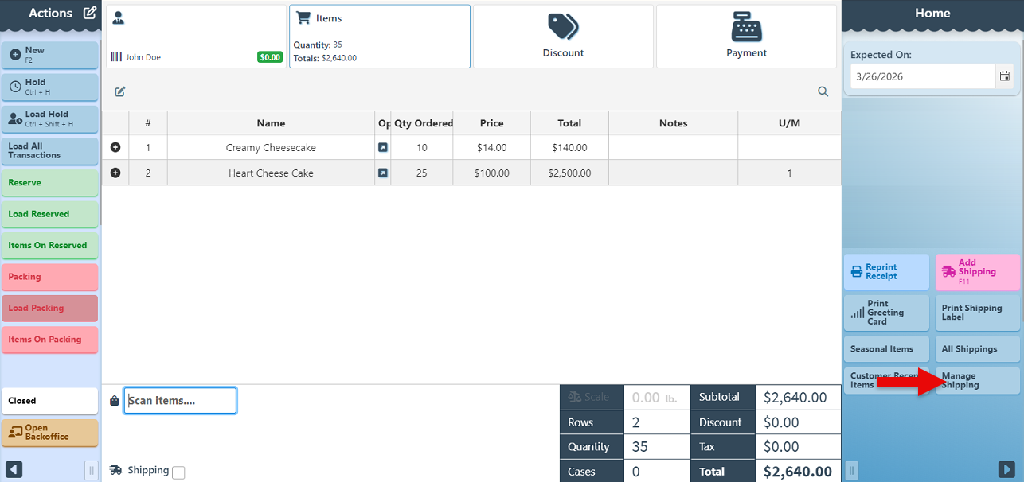
Task: Click right arrow at bottom of Home panel
Action: tap(1007, 469)
